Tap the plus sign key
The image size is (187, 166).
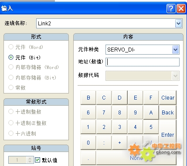[119, 142]
